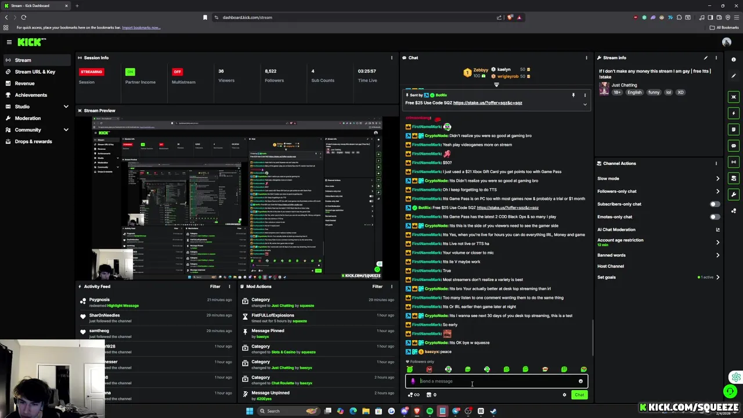Click into the Send a message field
Viewport: 743px width, 418px height.
497,381
